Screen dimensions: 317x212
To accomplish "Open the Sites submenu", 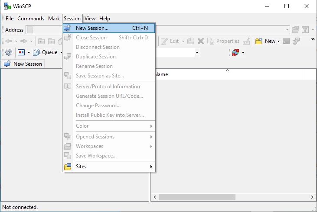I will point(81,167).
